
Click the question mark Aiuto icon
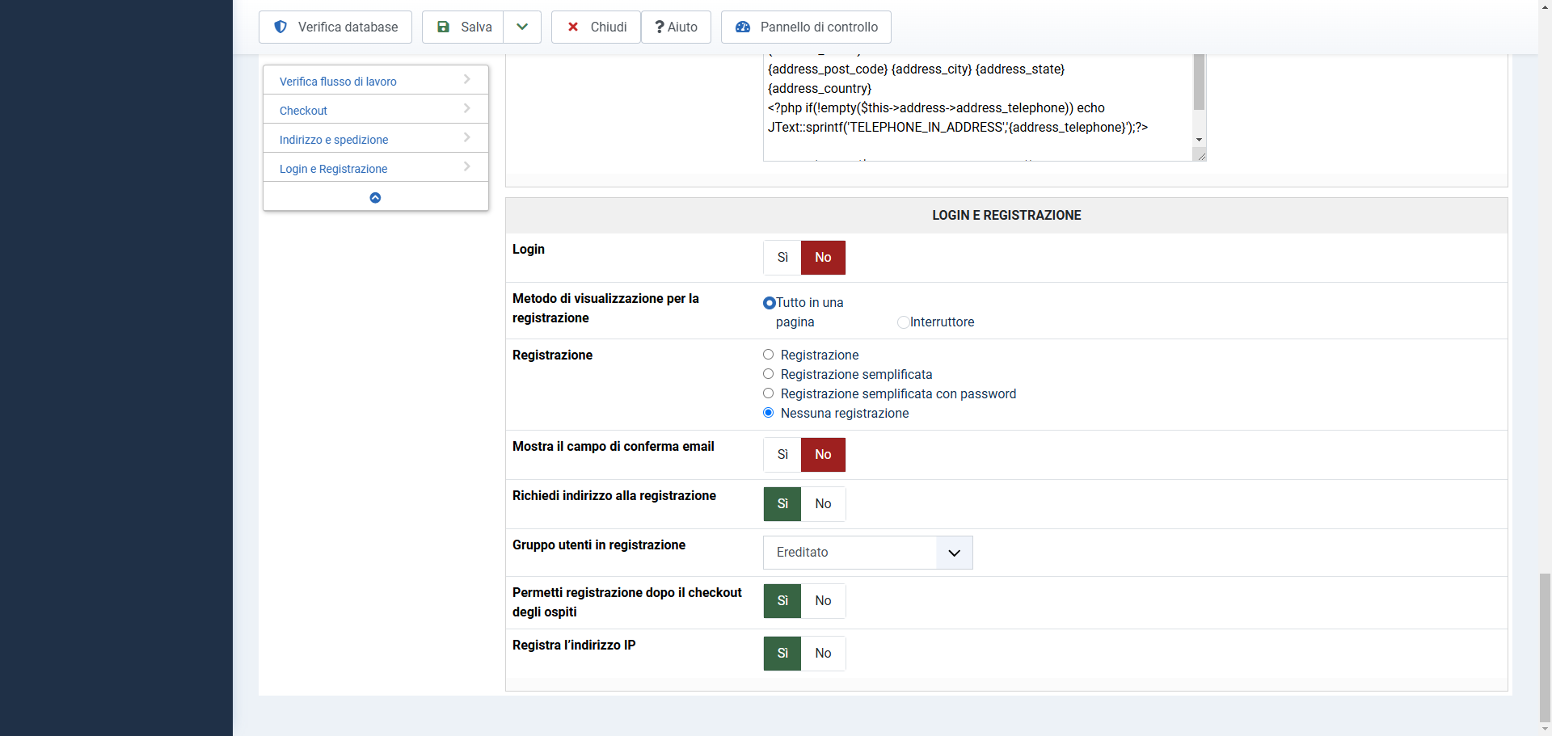pos(660,27)
